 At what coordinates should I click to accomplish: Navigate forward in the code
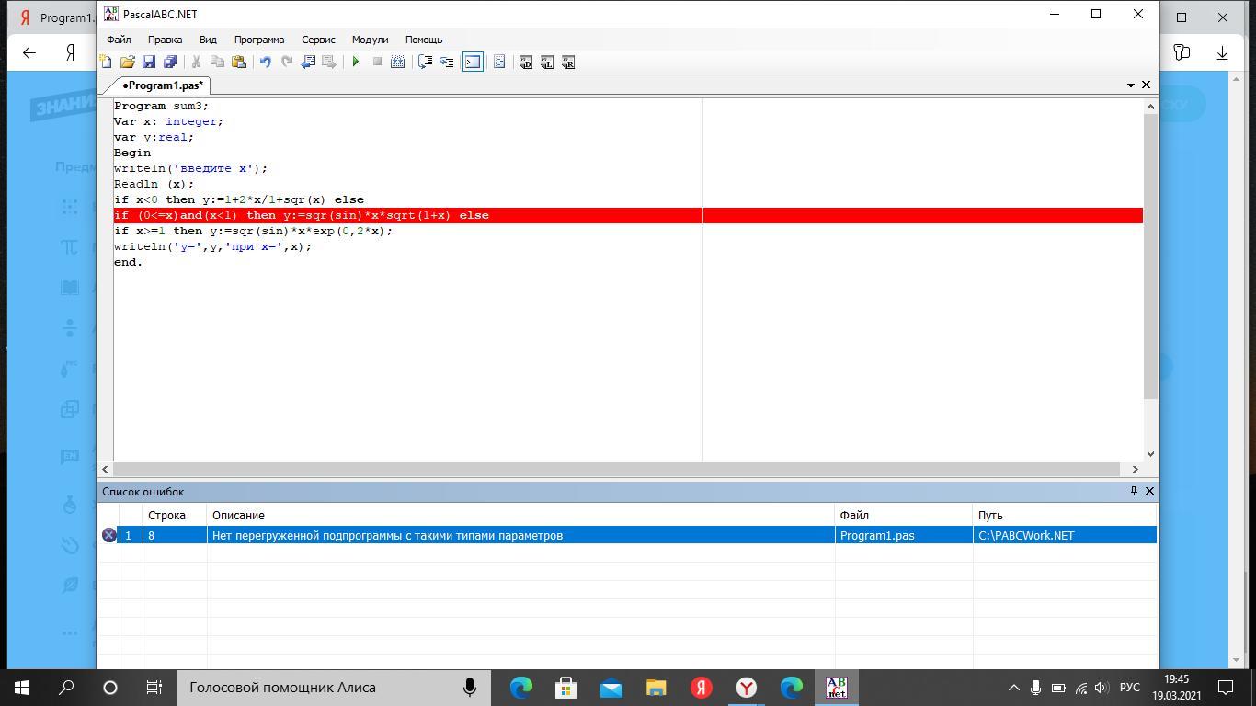click(328, 62)
